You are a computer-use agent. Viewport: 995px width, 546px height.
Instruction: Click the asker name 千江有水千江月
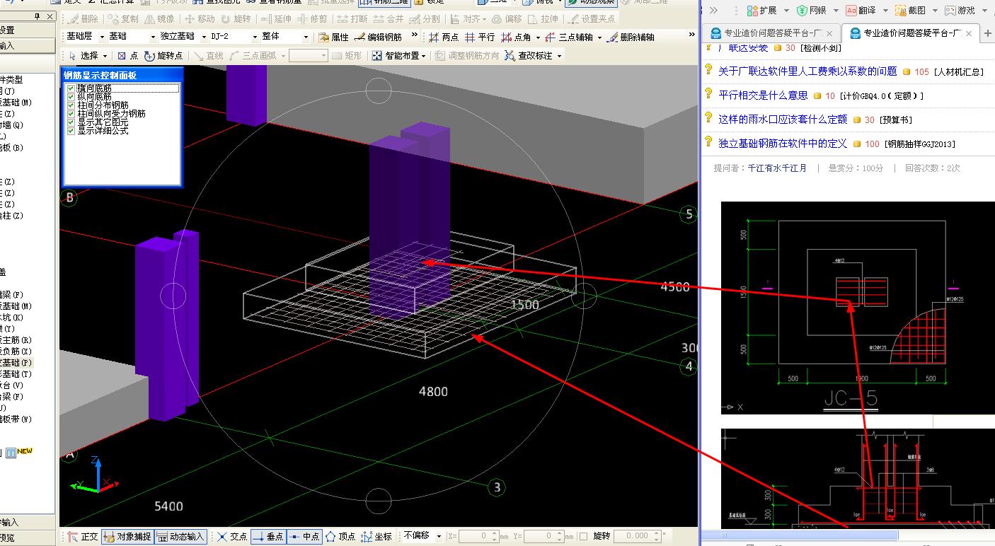pyautogui.click(x=777, y=168)
